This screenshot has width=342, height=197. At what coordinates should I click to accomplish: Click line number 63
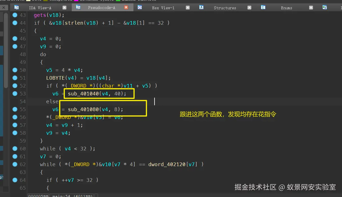pyautogui.click(x=23, y=172)
